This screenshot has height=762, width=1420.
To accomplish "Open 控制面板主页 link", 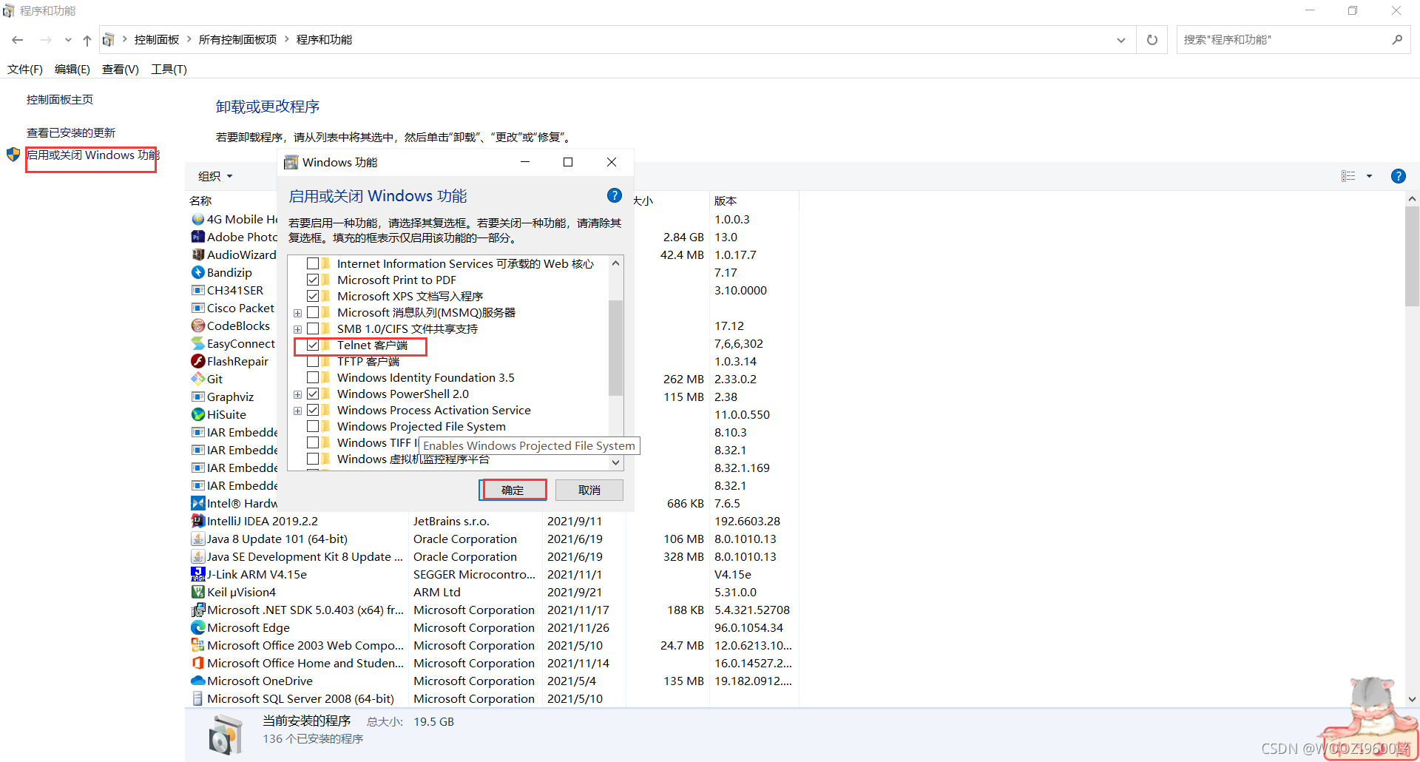I will 60,99.
